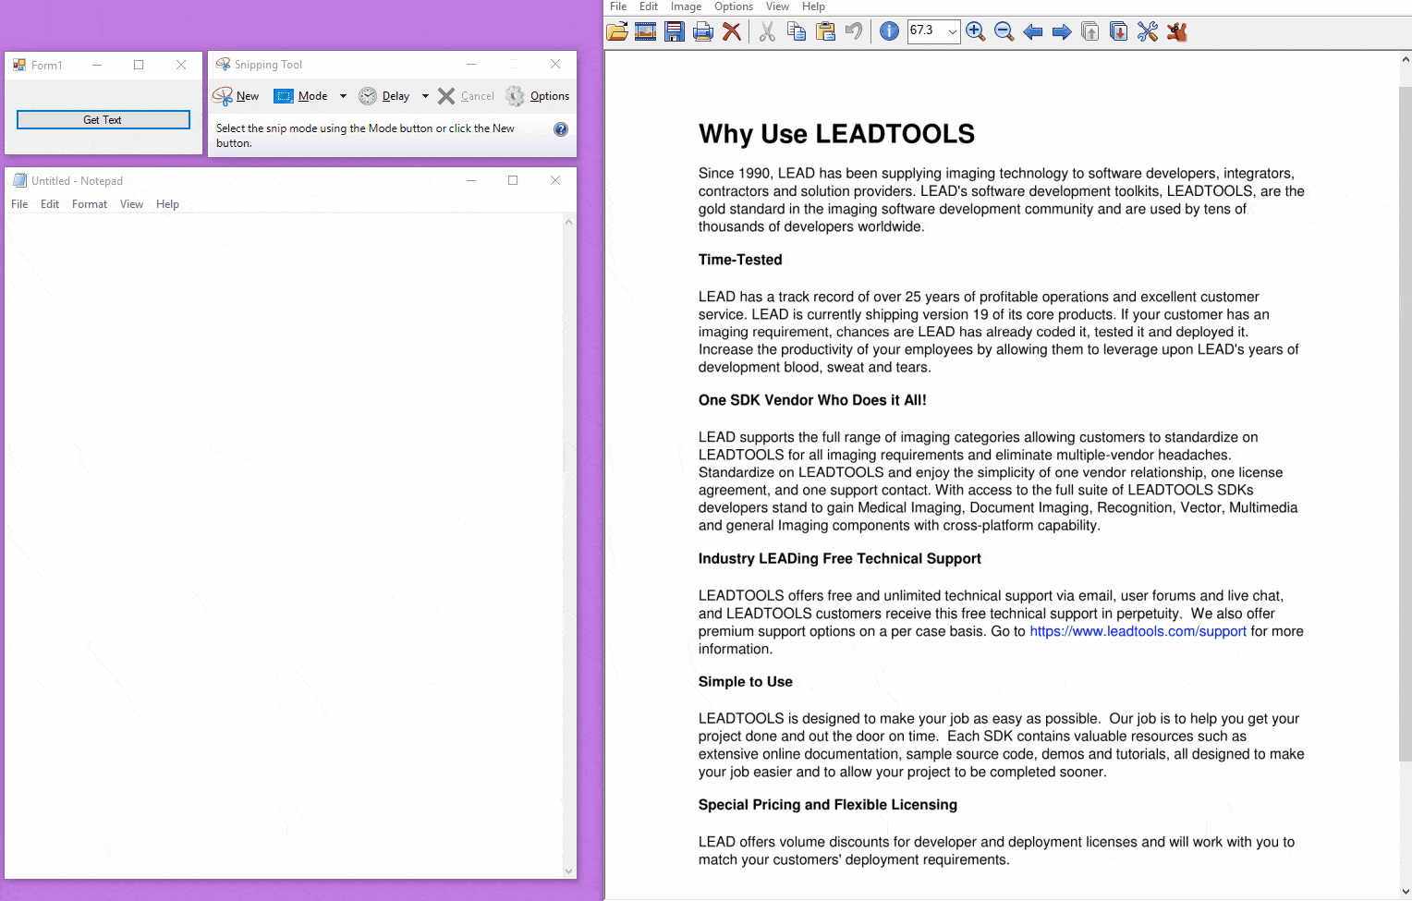Open the Options menu in viewer

[x=734, y=6]
